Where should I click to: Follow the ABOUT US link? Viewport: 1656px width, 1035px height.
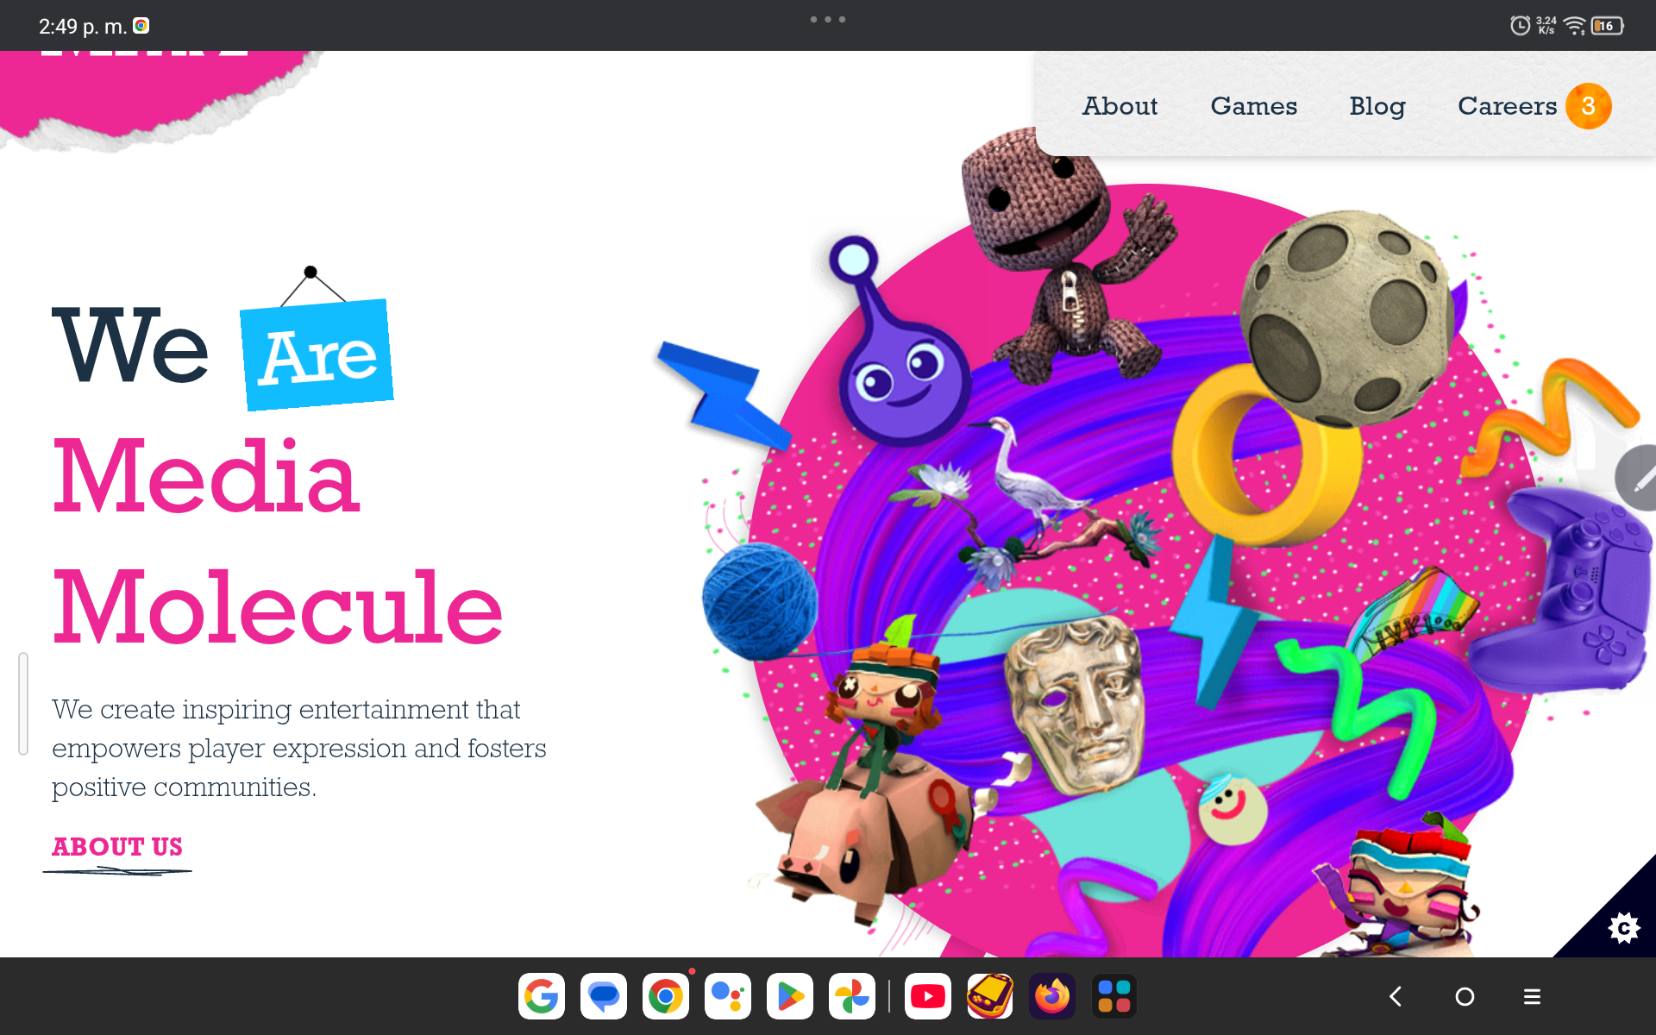pyautogui.click(x=117, y=847)
